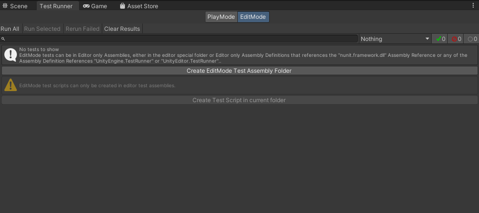Open the Asset Store tab
479x213 pixels.
coord(139,6)
